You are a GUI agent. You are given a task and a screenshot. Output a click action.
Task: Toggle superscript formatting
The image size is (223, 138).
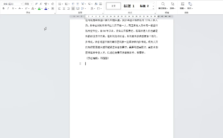(26, 9)
